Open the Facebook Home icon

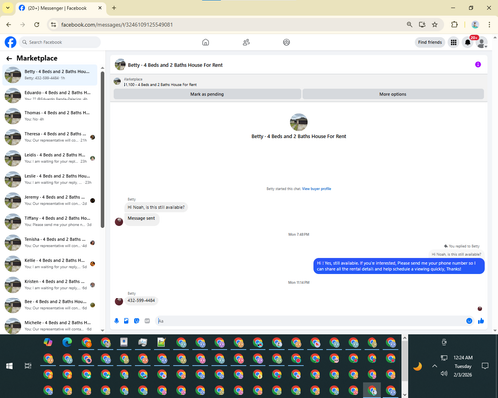click(205, 42)
